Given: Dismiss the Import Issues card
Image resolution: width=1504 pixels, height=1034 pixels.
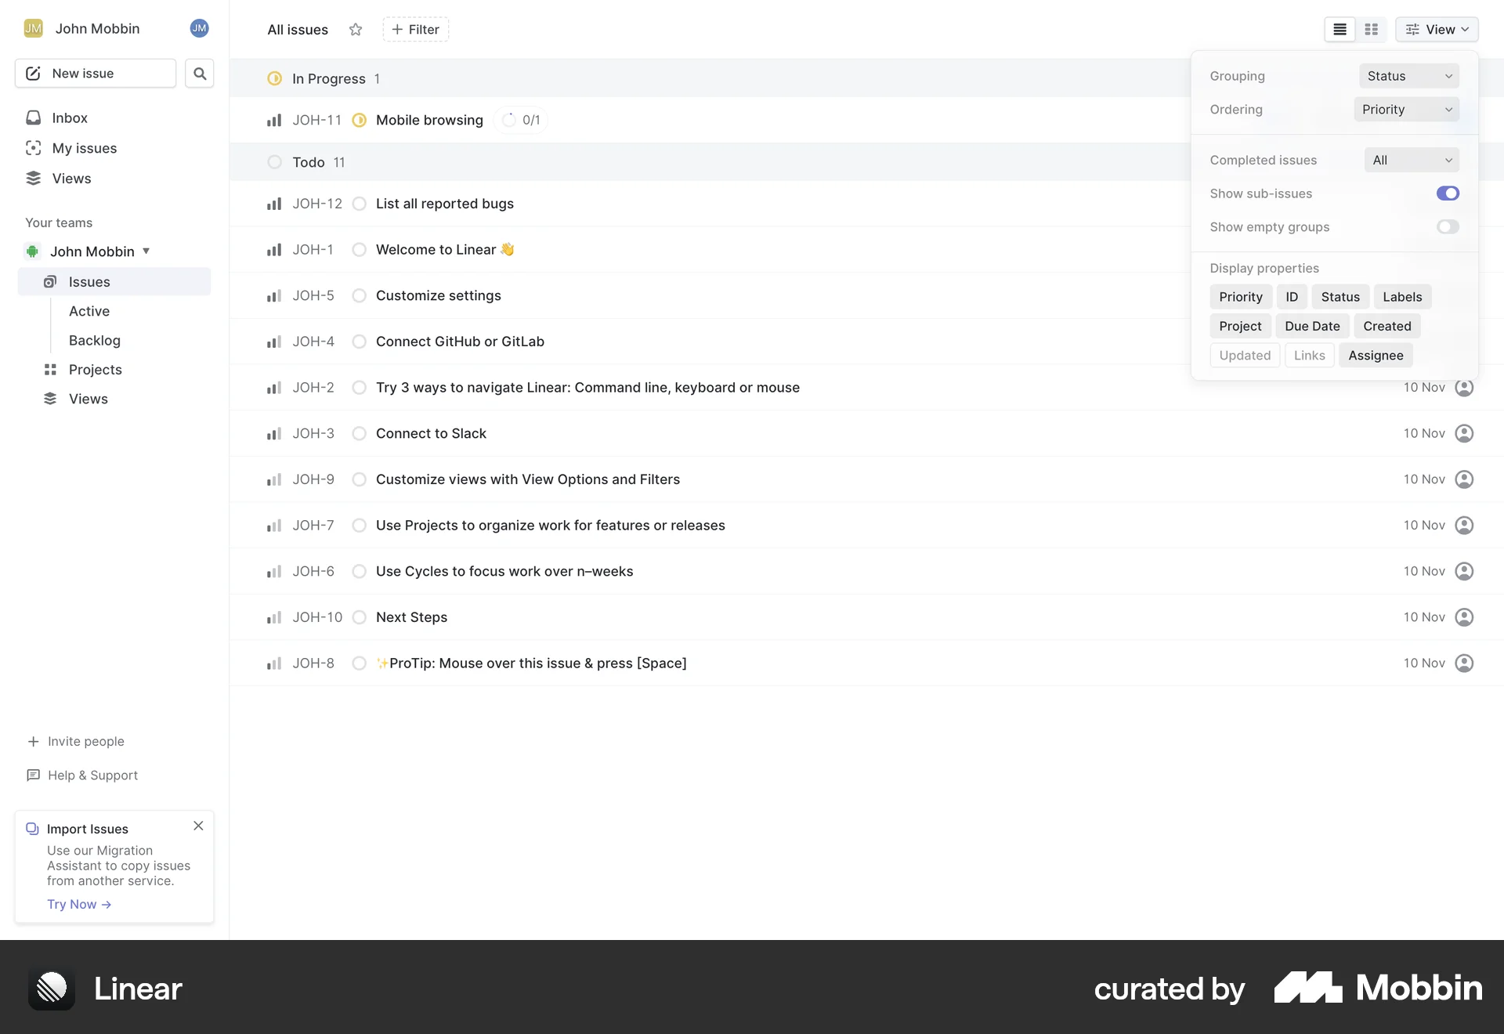Looking at the screenshot, I should pos(197,826).
